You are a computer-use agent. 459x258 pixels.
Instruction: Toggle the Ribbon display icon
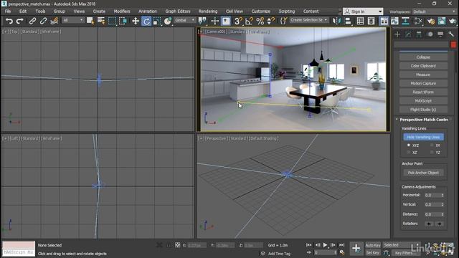pyautogui.click(x=384, y=21)
